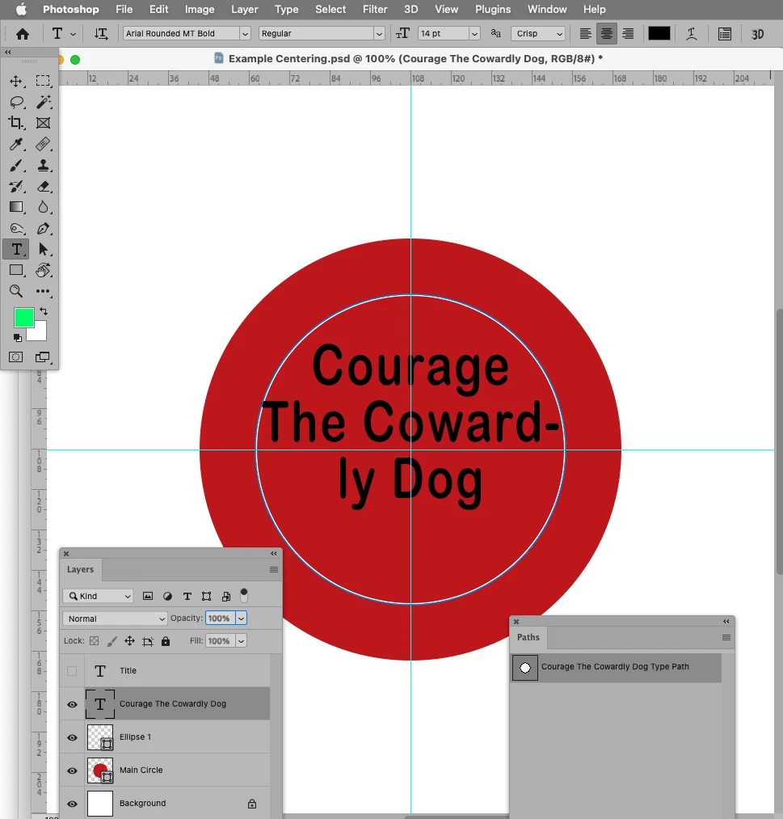Image resolution: width=783 pixels, height=819 pixels.
Task: Toggle Quick Mask mode
Action: click(x=15, y=357)
